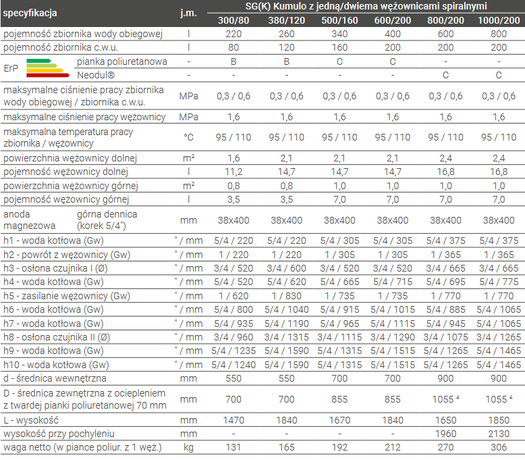Click the 'd - średnica wewnętrzna' row label

point(55,378)
